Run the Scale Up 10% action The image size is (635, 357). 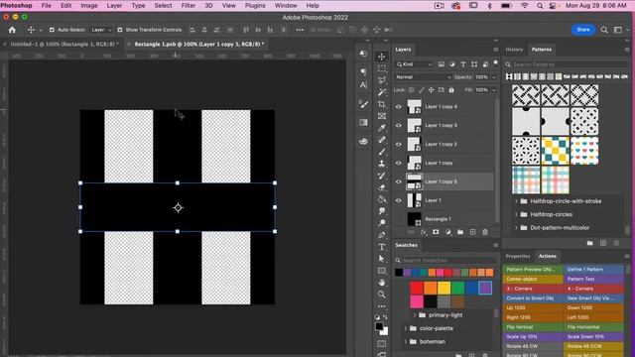pyautogui.click(x=533, y=337)
